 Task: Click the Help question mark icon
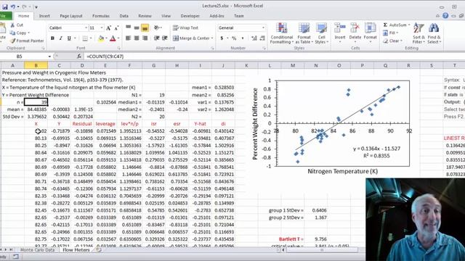445,16
